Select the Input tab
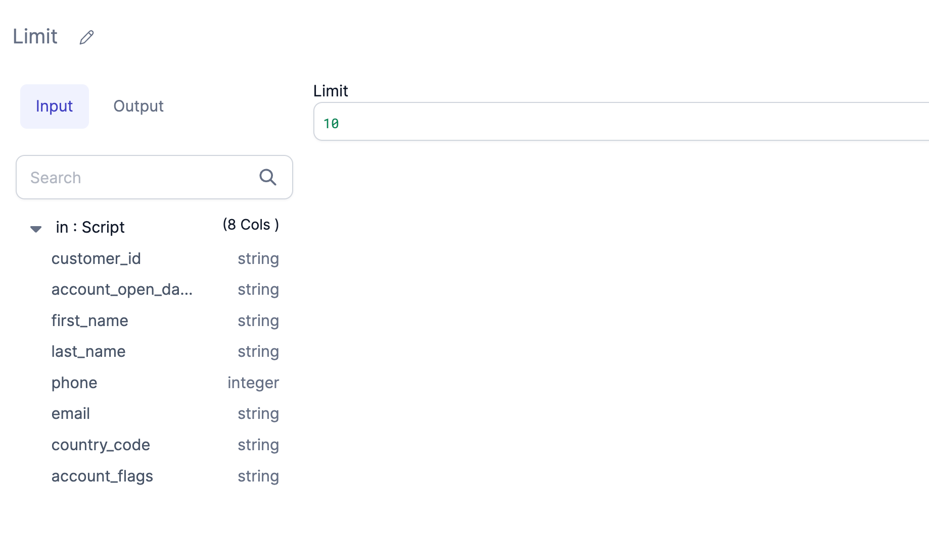929x535 pixels. coord(55,106)
